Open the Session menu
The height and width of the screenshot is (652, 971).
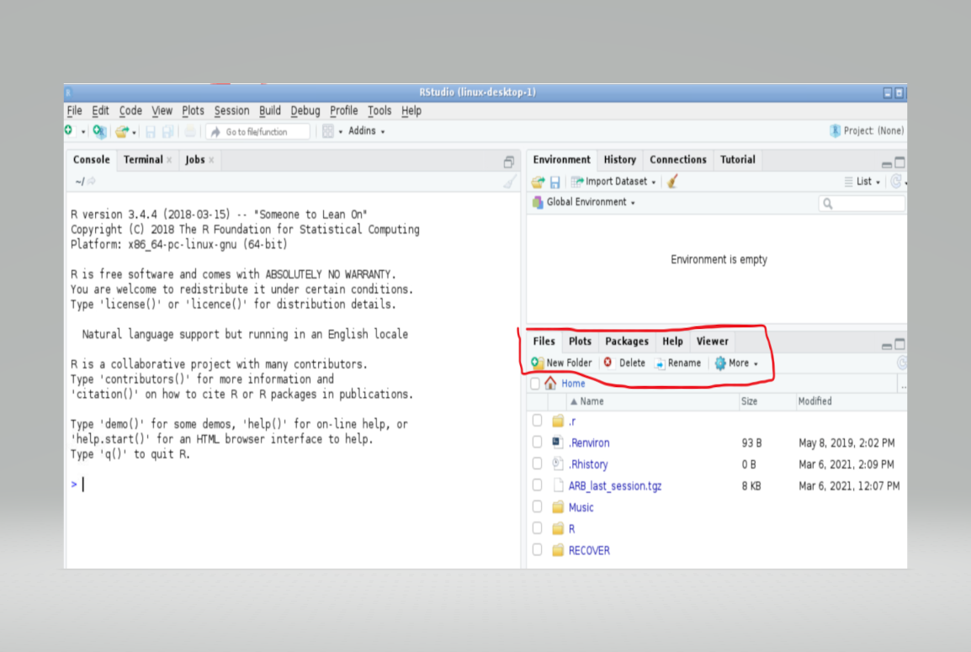pos(231,111)
